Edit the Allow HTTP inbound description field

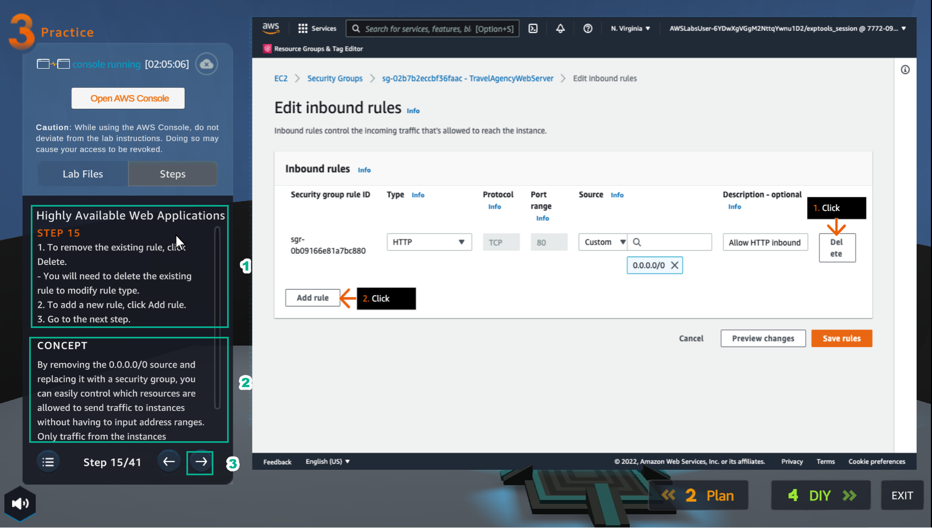point(765,242)
